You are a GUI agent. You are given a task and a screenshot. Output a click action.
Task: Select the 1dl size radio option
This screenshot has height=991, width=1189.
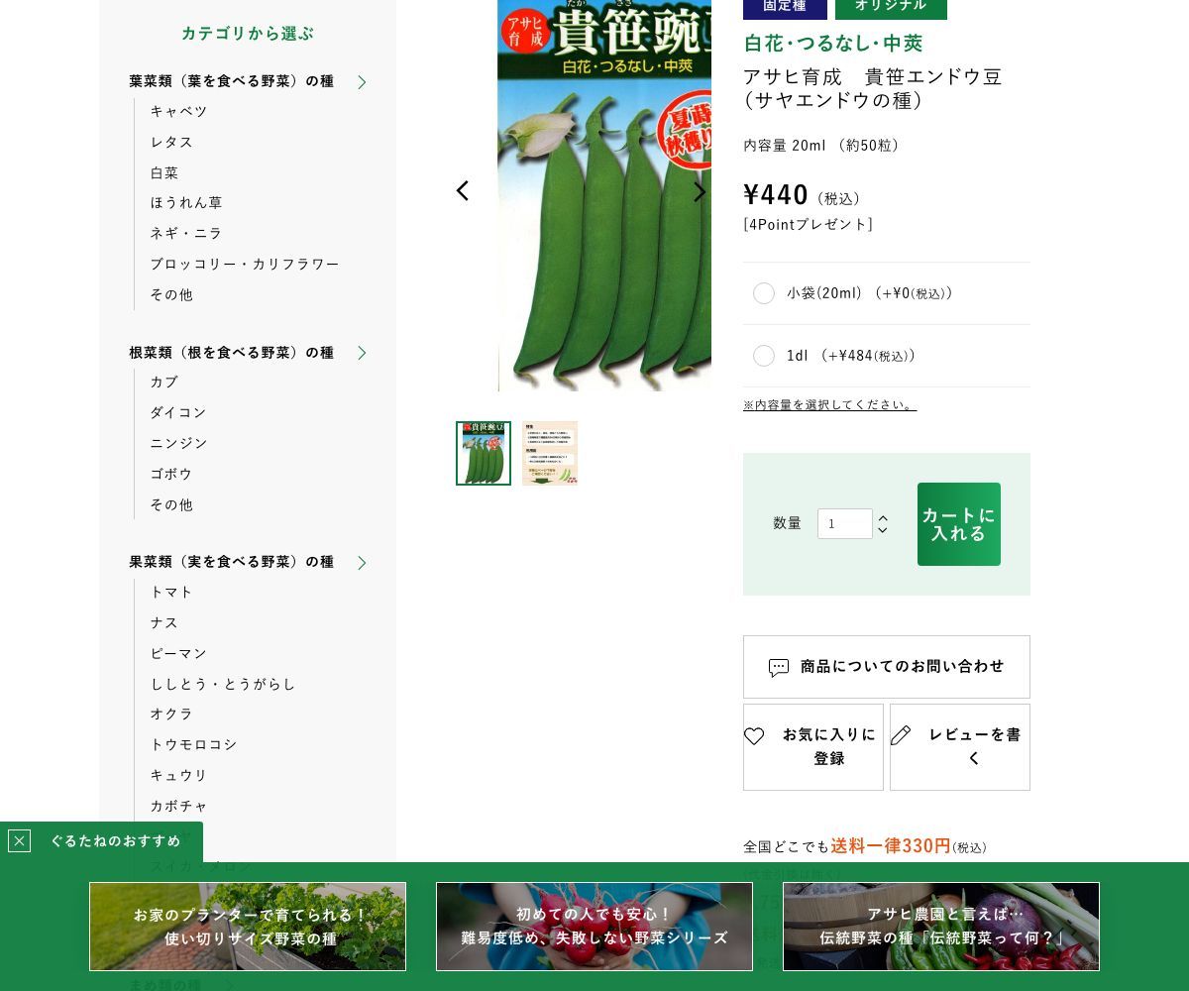point(764,356)
